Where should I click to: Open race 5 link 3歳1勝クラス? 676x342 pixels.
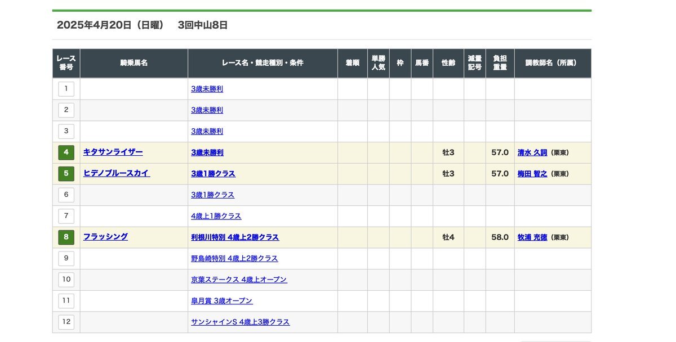pos(213,174)
